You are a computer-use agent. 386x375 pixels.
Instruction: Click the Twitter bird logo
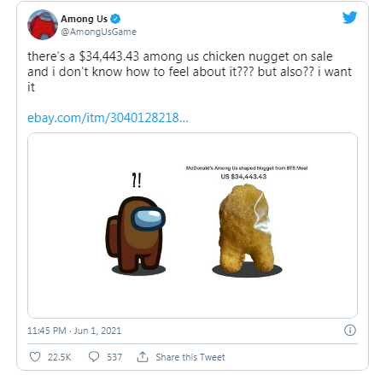(x=349, y=18)
